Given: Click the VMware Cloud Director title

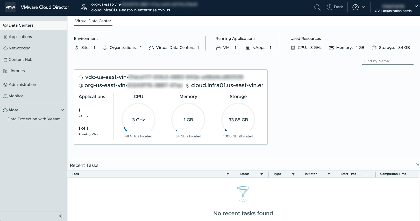Looking at the screenshot, I should [45, 7].
